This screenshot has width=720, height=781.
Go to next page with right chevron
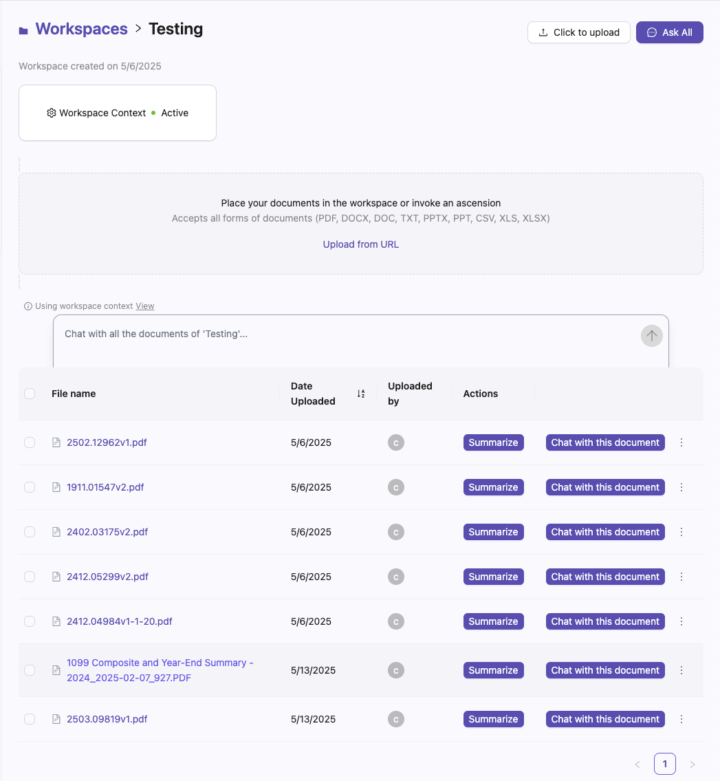pos(692,764)
